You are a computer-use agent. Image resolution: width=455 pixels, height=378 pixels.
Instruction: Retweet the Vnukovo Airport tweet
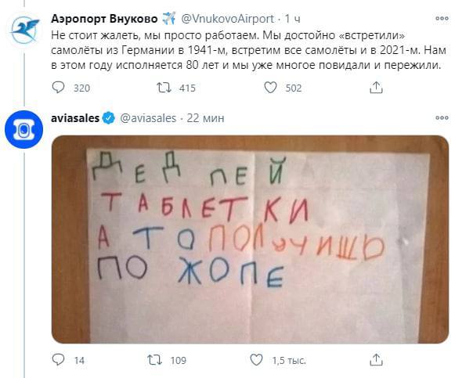point(164,87)
